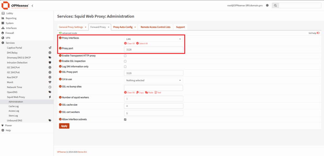Screen dimensions: 324x156
Task: Click the Monit heartbeat icon
Action: click(50, 82)
